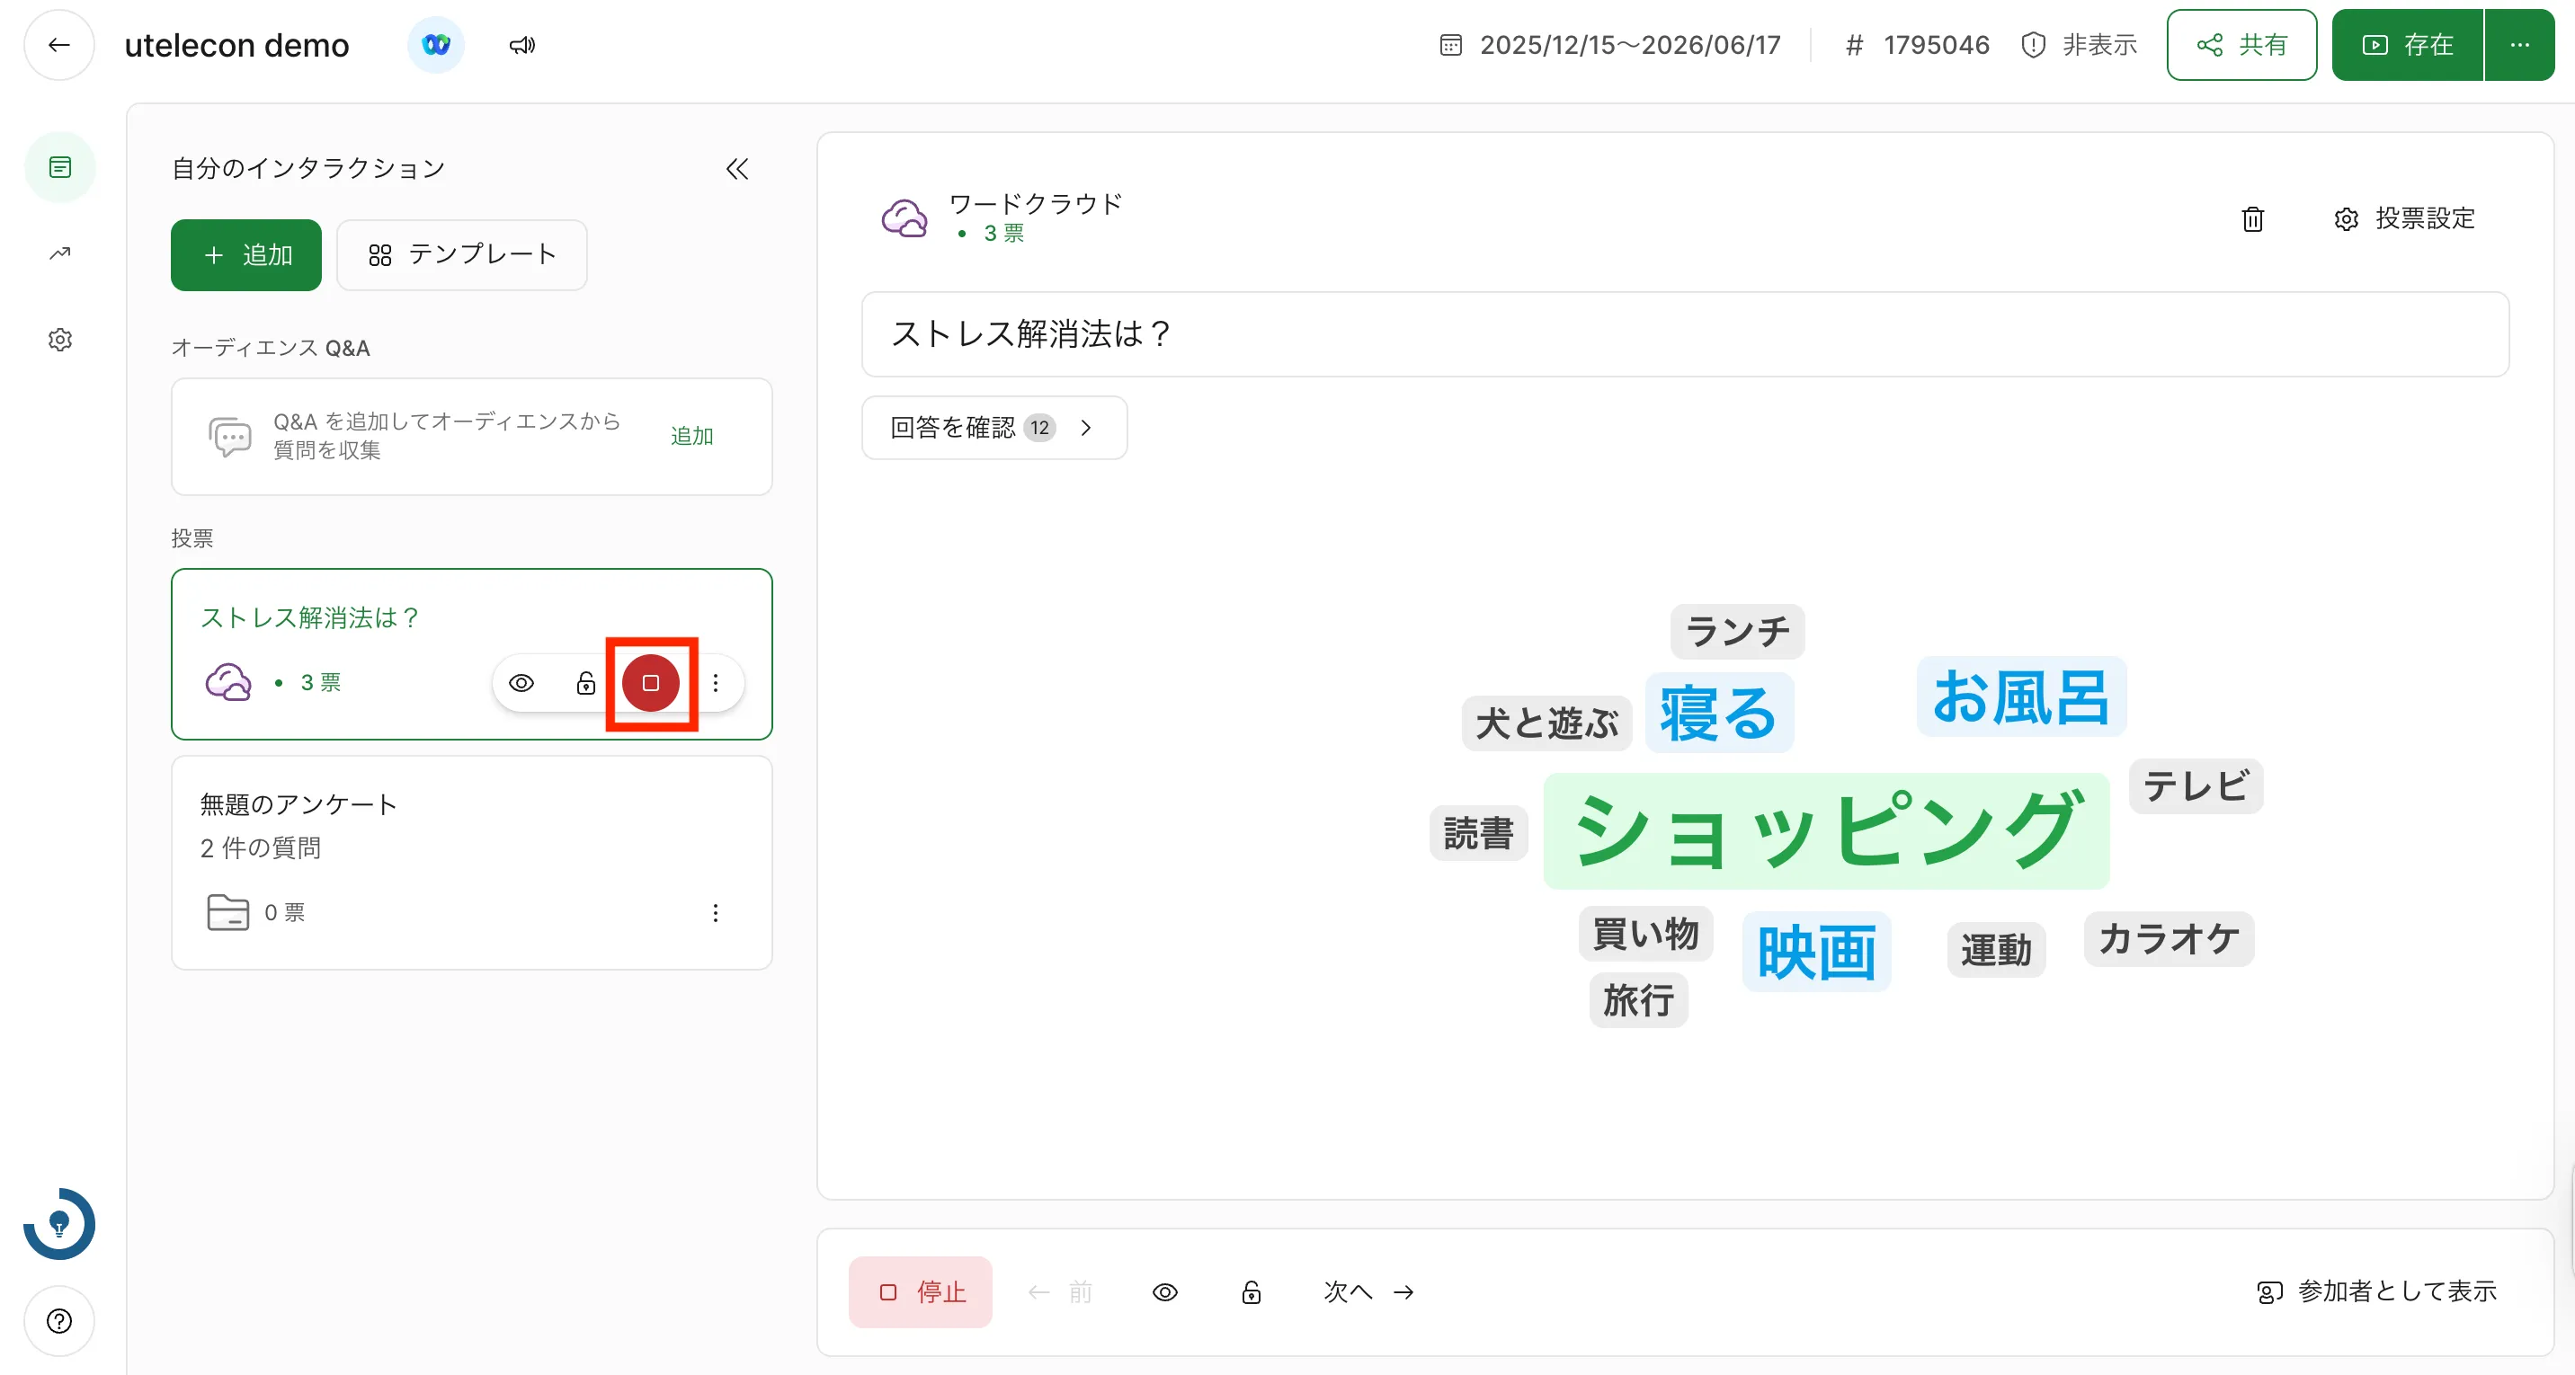Click the 共有 share button

[2241, 45]
